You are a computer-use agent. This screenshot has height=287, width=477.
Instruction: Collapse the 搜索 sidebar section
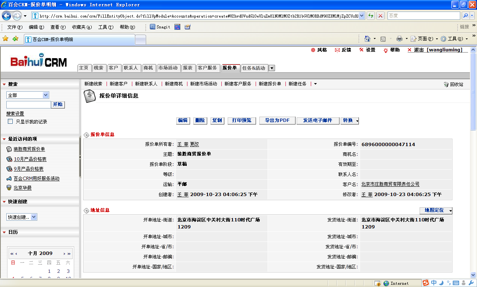point(4,85)
